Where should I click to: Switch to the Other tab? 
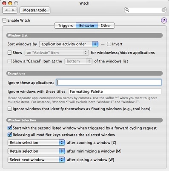tap(106, 26)
